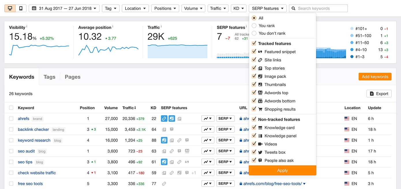The image size is (401, 189).
Task: Select the desktop view icon
Action: 10,8
